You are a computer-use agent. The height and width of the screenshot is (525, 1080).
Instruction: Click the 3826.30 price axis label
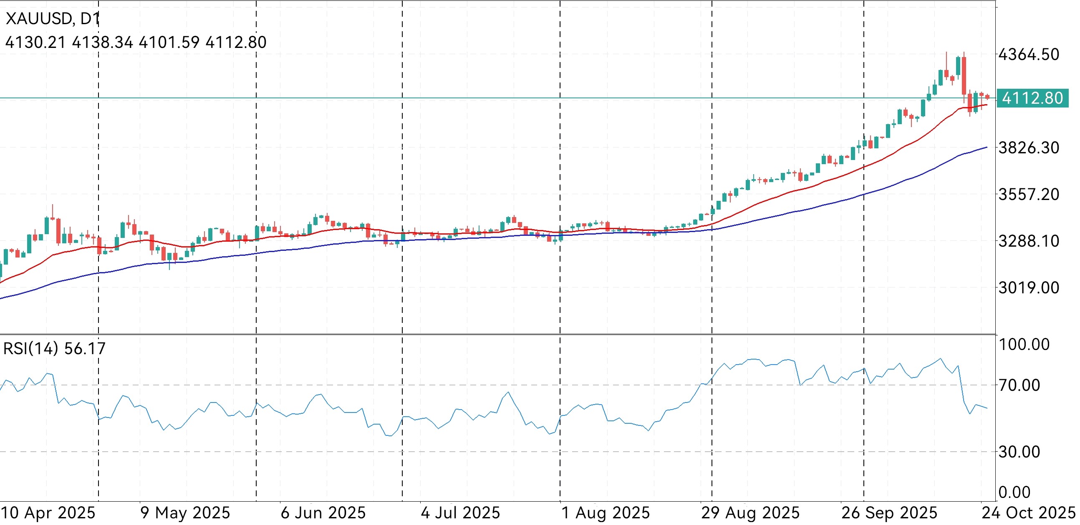(x=1029, y=148)
